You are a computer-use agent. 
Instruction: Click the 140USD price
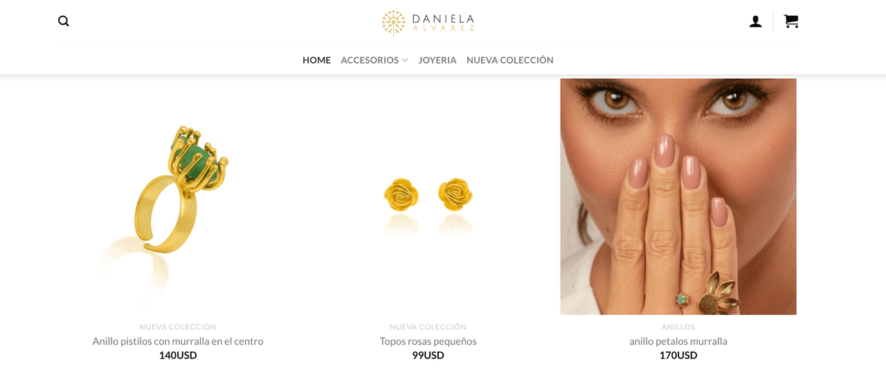[178, 356]
